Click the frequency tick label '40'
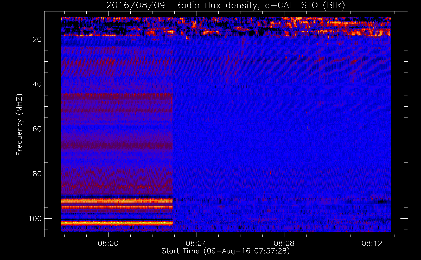 tap(37, 84)
